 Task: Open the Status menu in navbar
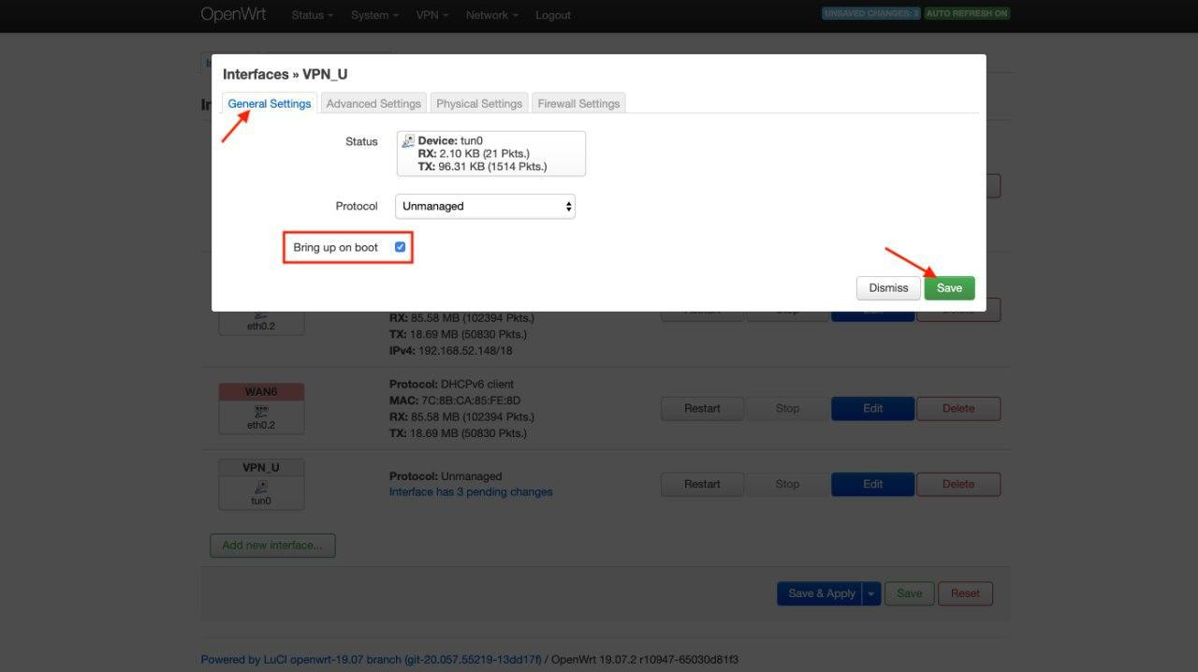[313, 15]
